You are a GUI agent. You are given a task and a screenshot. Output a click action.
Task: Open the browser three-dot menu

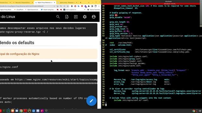pyautogui.click(x=99, y=6)
